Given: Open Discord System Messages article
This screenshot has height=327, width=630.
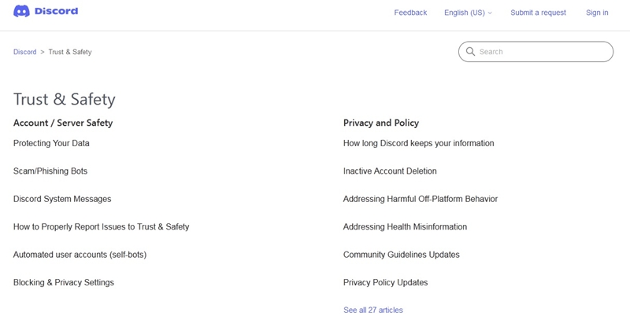Looking at the screenshot, I should 62,199.
